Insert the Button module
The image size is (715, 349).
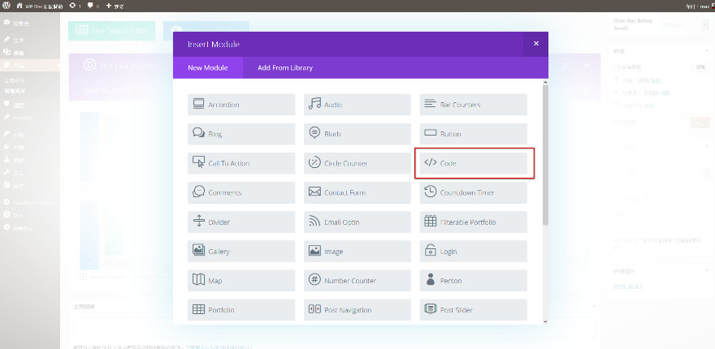474,134
